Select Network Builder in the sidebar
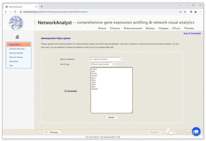The width and height of the screenshot is (206, 141). point(16,53)
